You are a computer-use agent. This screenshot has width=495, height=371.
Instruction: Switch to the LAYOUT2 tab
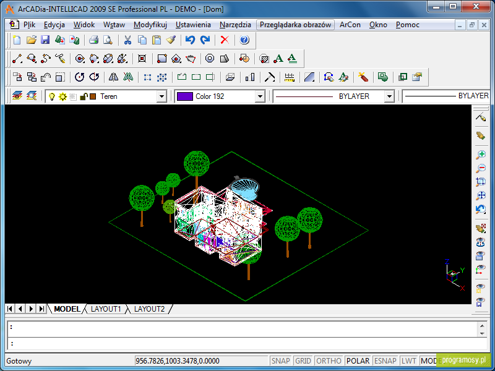[x=149, y=309]
